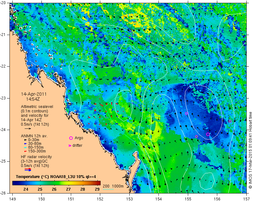
Task: Click longitude axis label '149'
Action: (x=12, y=199)
